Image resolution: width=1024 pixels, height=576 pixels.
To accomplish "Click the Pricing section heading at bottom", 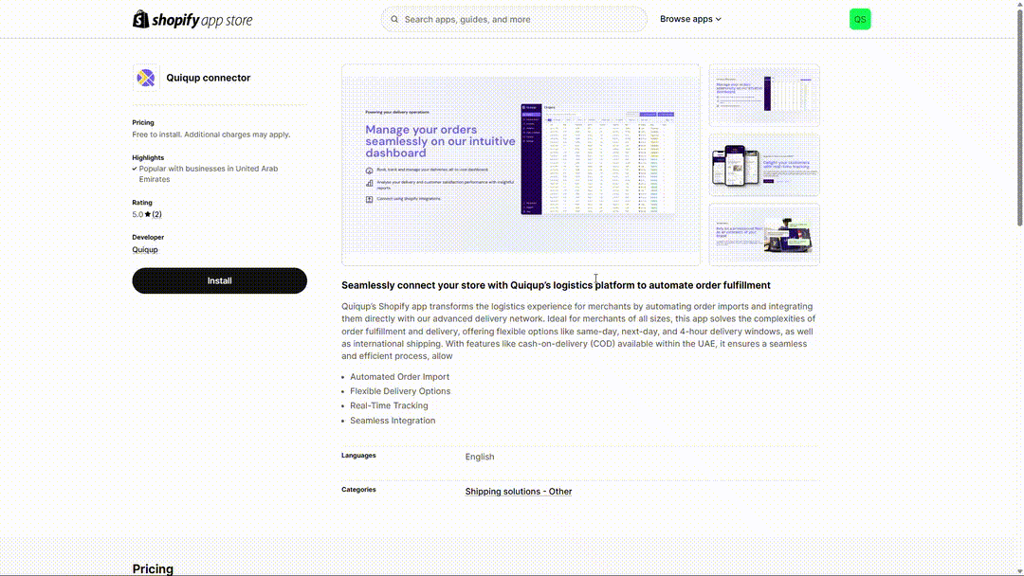I will 153,568.
